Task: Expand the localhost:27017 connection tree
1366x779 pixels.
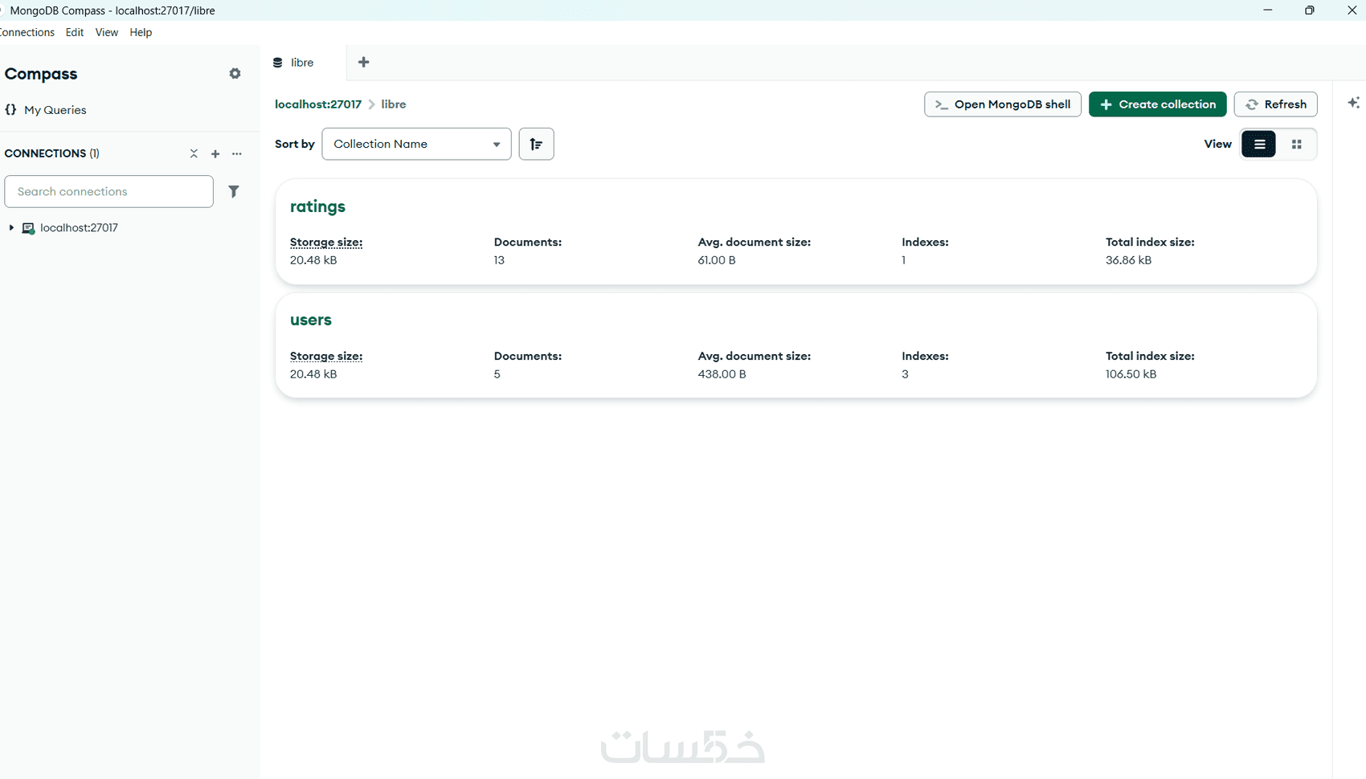Action: click(11, 228)
